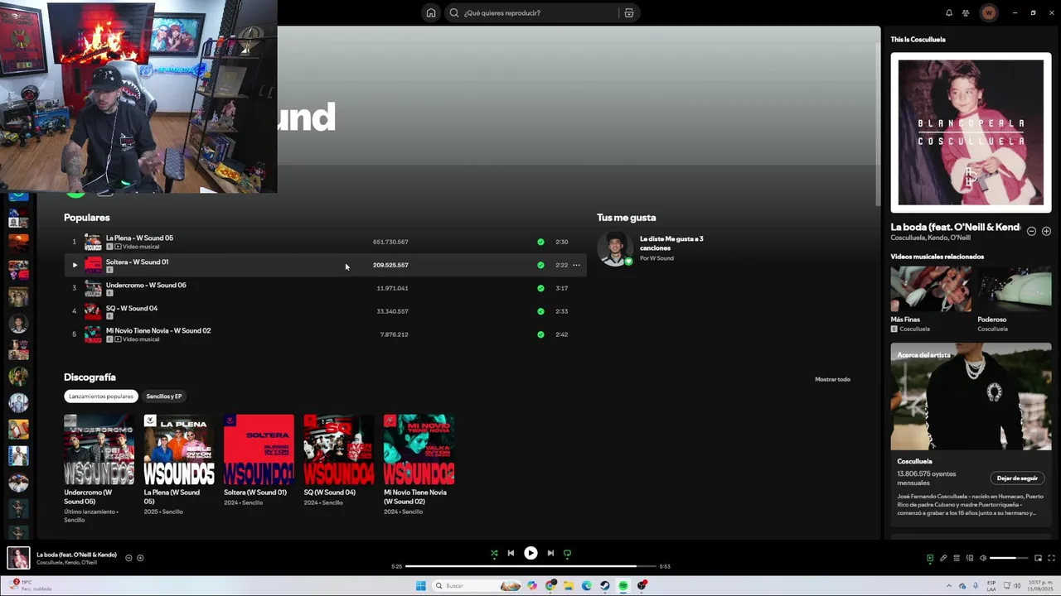Screen dimensions: 1061x596
Task: Mute with the volume speaker icon
Action: (x=983, y=558)
